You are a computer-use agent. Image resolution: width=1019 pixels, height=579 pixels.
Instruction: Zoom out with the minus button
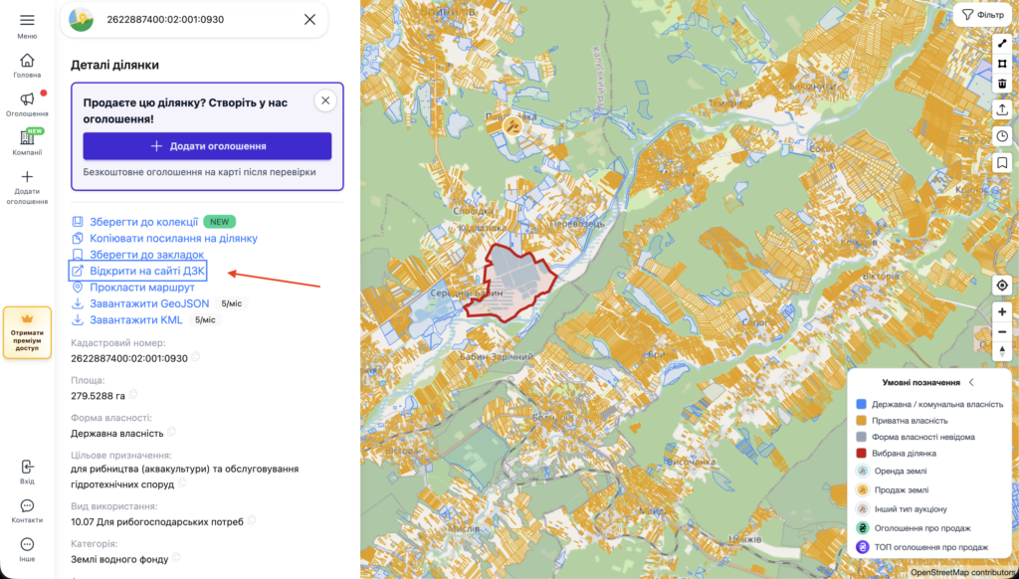click(1002, 332)
